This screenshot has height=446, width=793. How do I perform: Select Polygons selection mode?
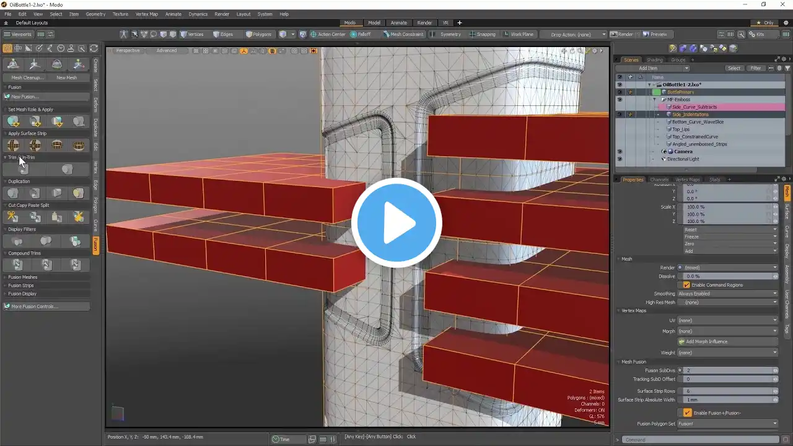pos(258,35)
